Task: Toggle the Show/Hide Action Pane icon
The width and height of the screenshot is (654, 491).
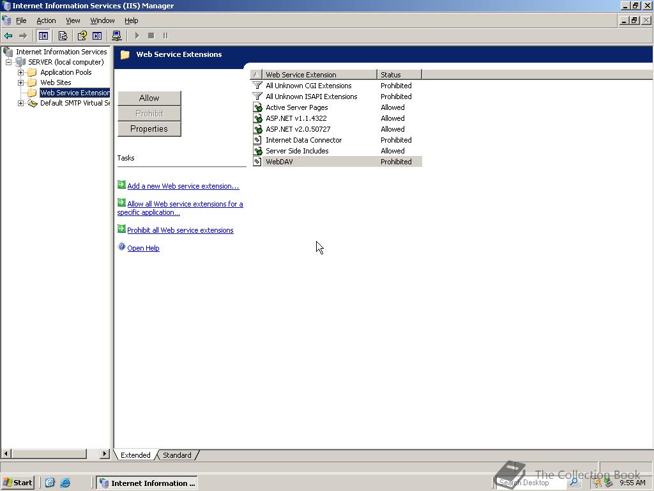Action: click(x=97, y=36)
